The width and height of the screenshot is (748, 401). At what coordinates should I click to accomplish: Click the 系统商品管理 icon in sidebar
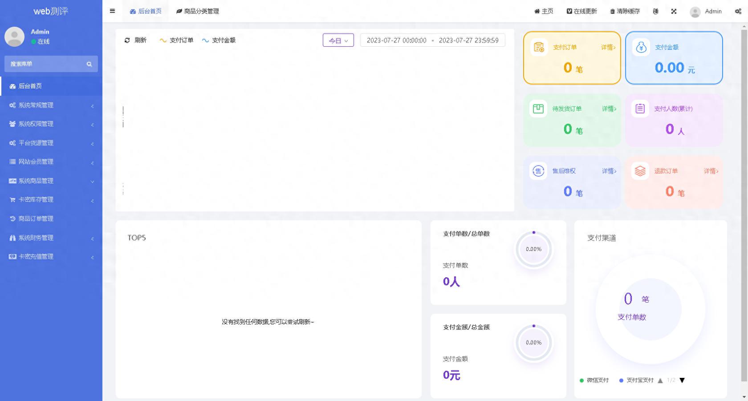[12, 181]
